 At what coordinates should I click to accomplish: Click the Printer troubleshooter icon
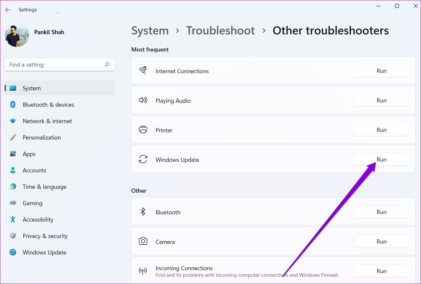coord(143,130)
